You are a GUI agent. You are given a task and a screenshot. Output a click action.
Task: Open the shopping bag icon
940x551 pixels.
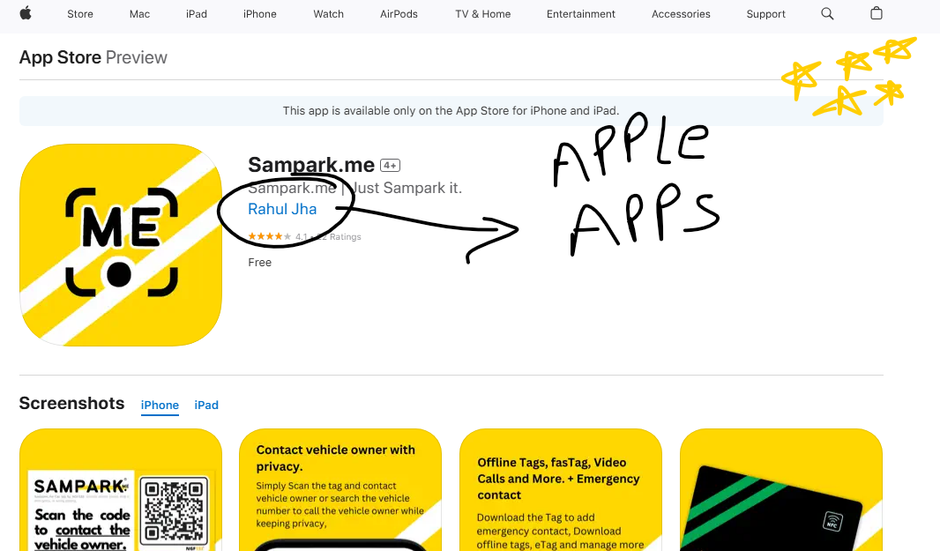[877, 13]
